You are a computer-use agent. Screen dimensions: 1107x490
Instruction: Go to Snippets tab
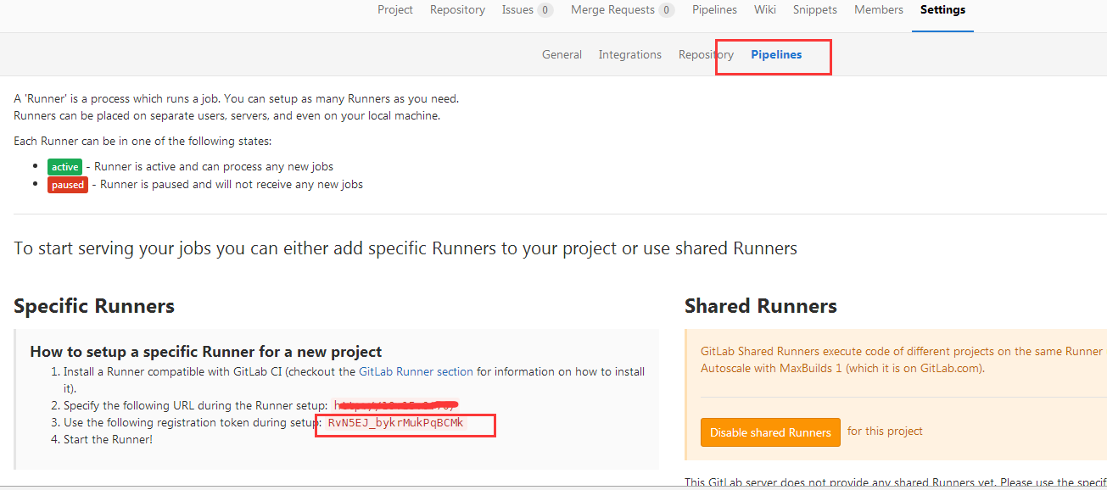click(815, 10)
